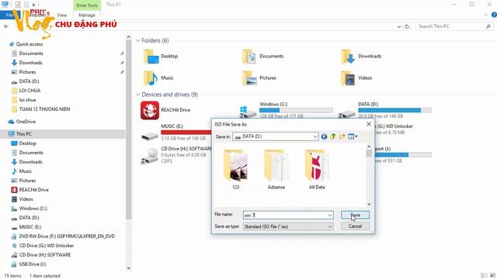Select OneDrive in the navigation pane
Screen dimensions: 497x279
coord(26,122)
